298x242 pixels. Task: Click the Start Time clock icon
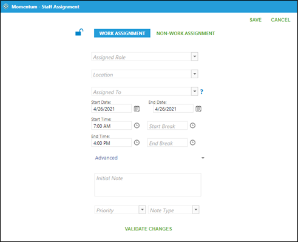[x=137, y=126]
